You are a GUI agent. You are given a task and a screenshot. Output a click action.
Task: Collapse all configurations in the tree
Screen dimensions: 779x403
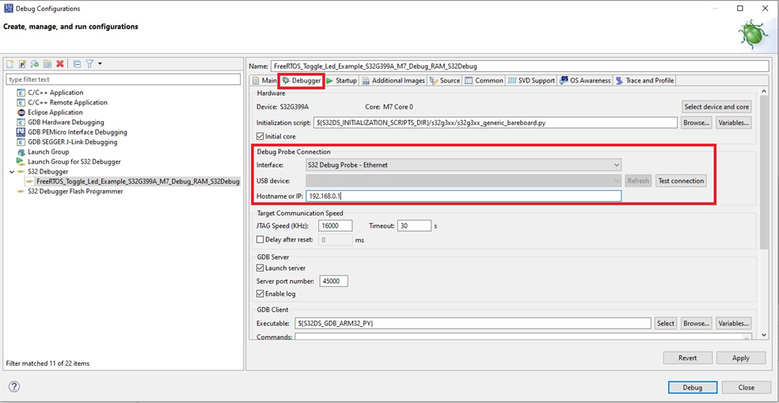tap(77, 63)
